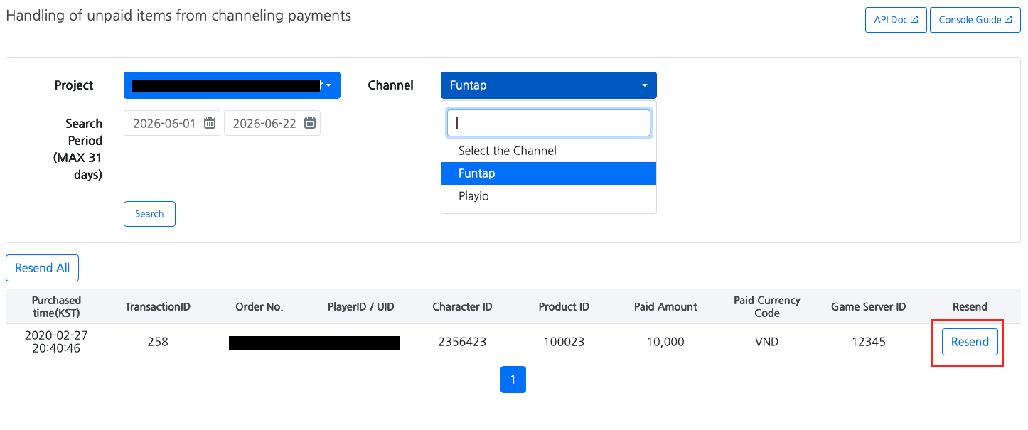Select Playio from the channel list

[549, 196]
